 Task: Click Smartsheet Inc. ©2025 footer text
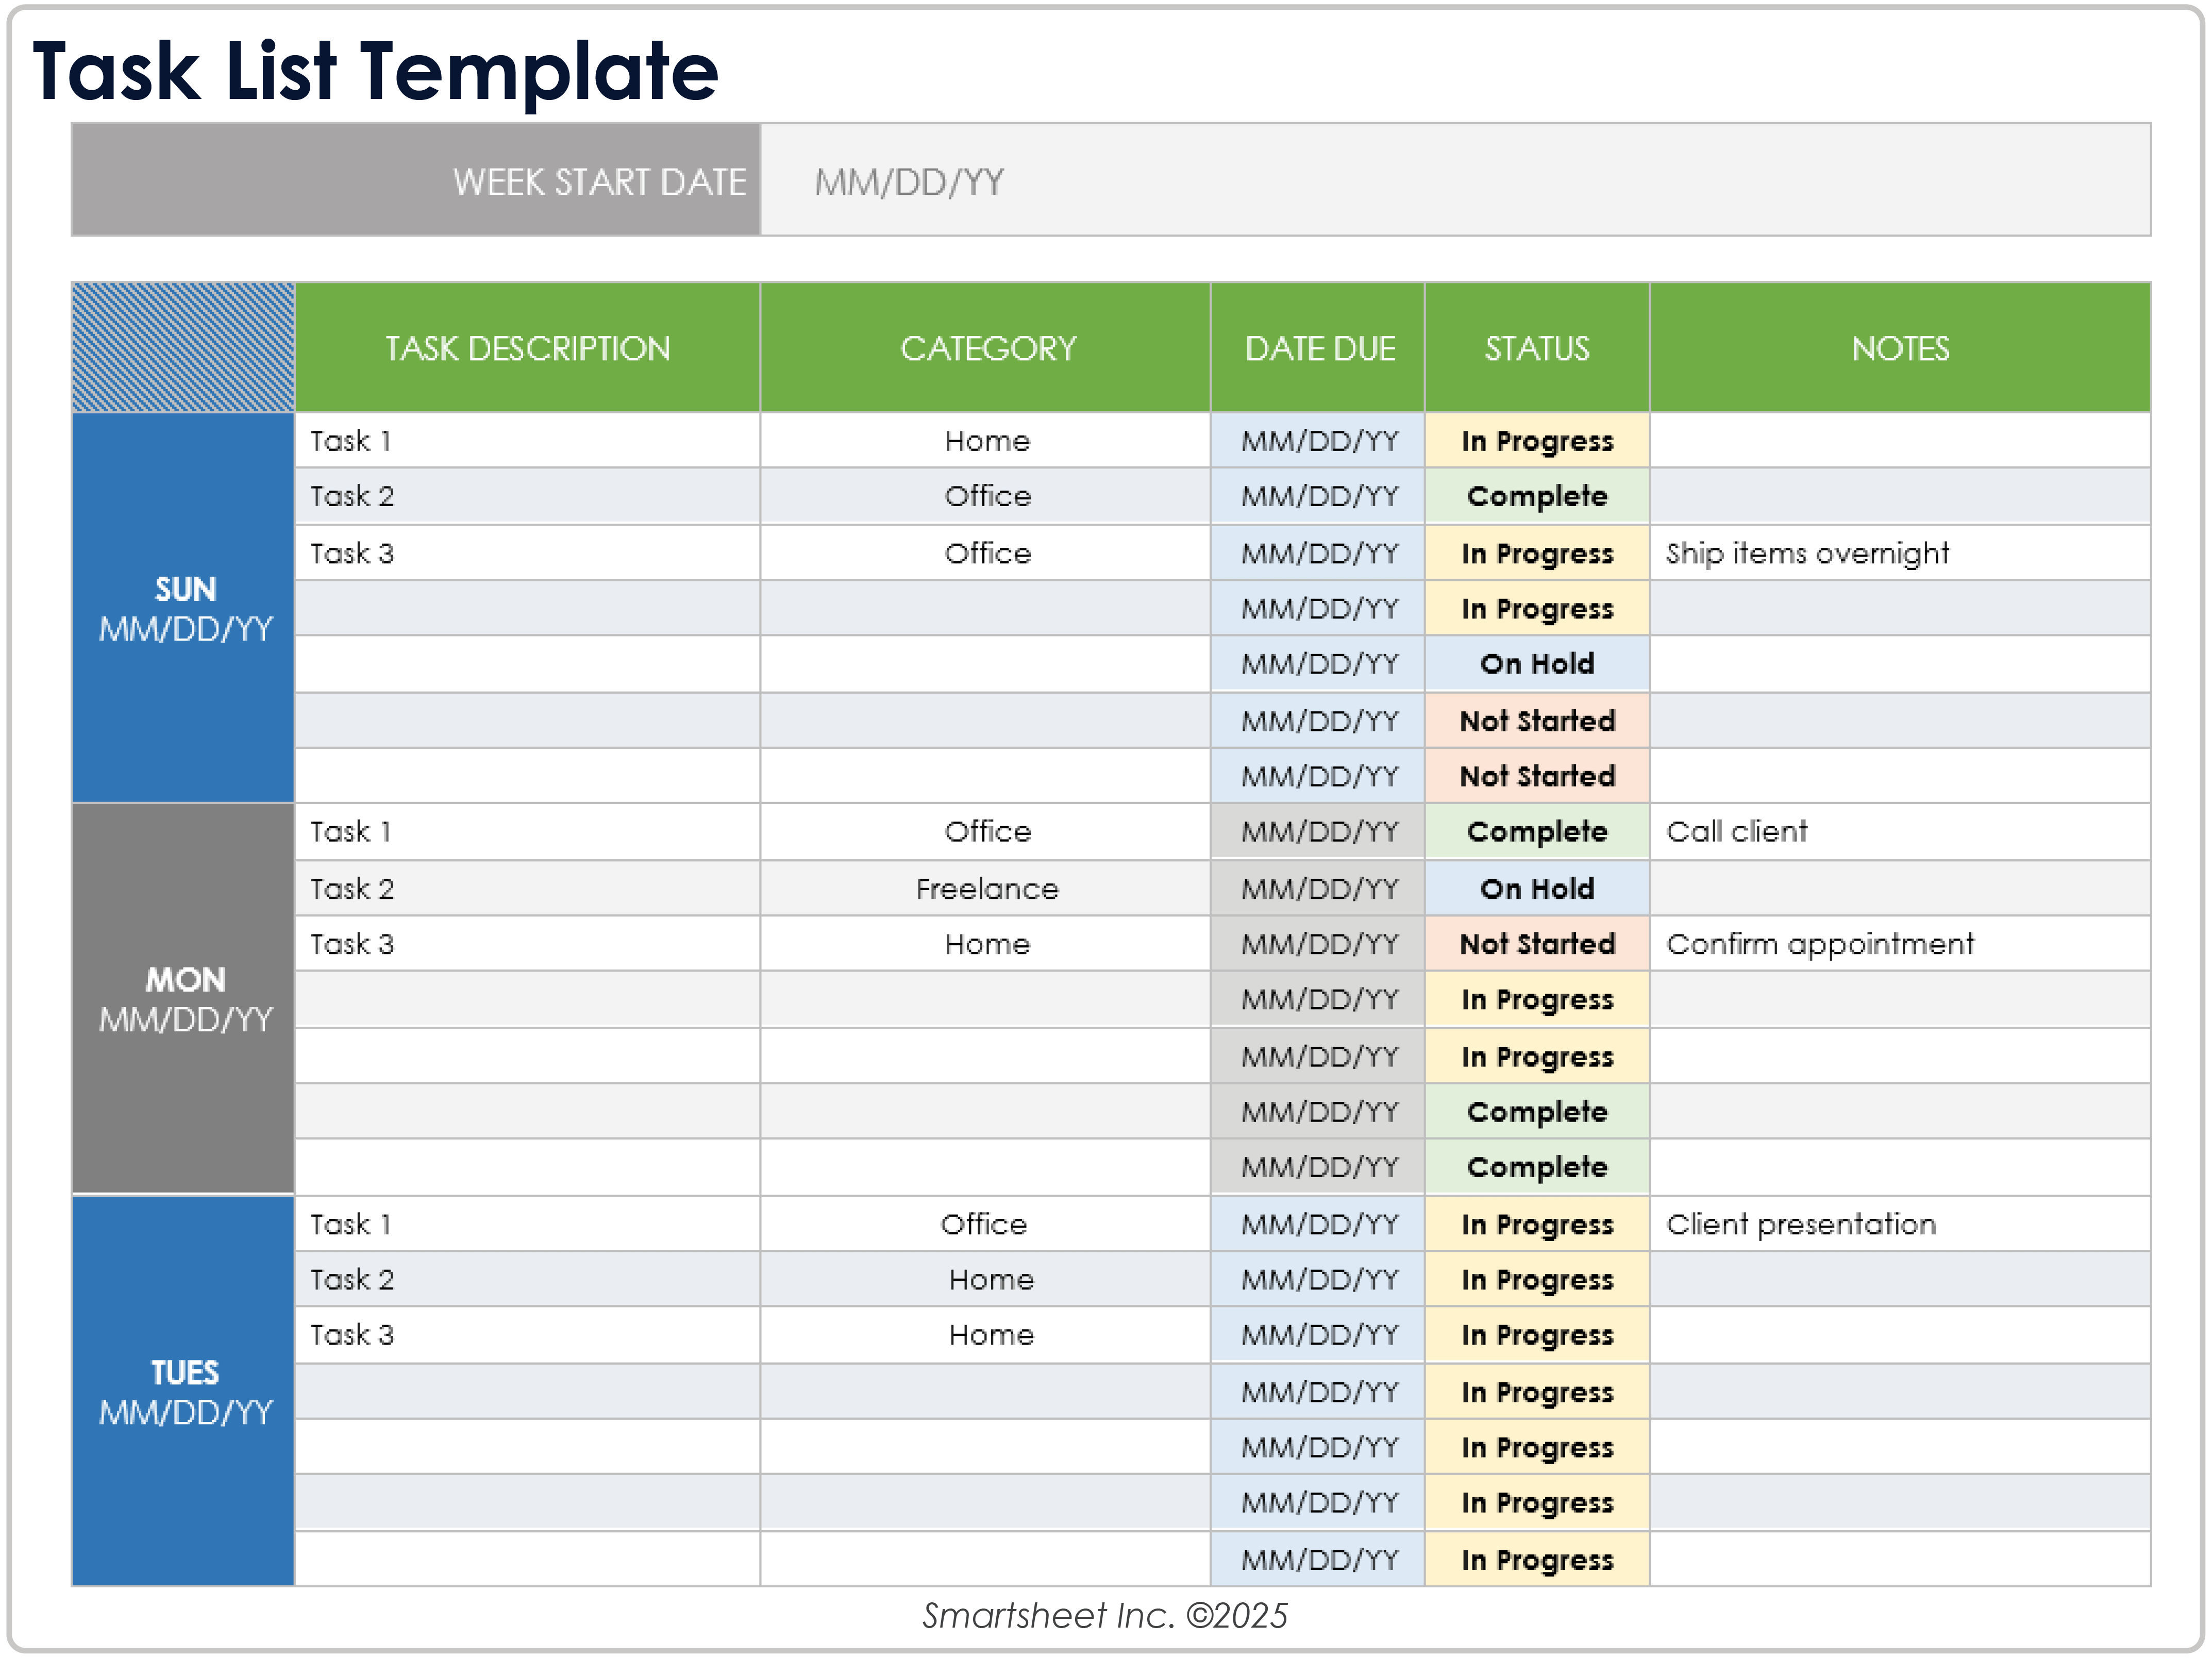[1104, 1615]
